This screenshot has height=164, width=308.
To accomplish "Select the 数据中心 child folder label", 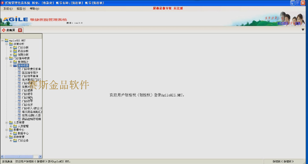I will 23,133.
